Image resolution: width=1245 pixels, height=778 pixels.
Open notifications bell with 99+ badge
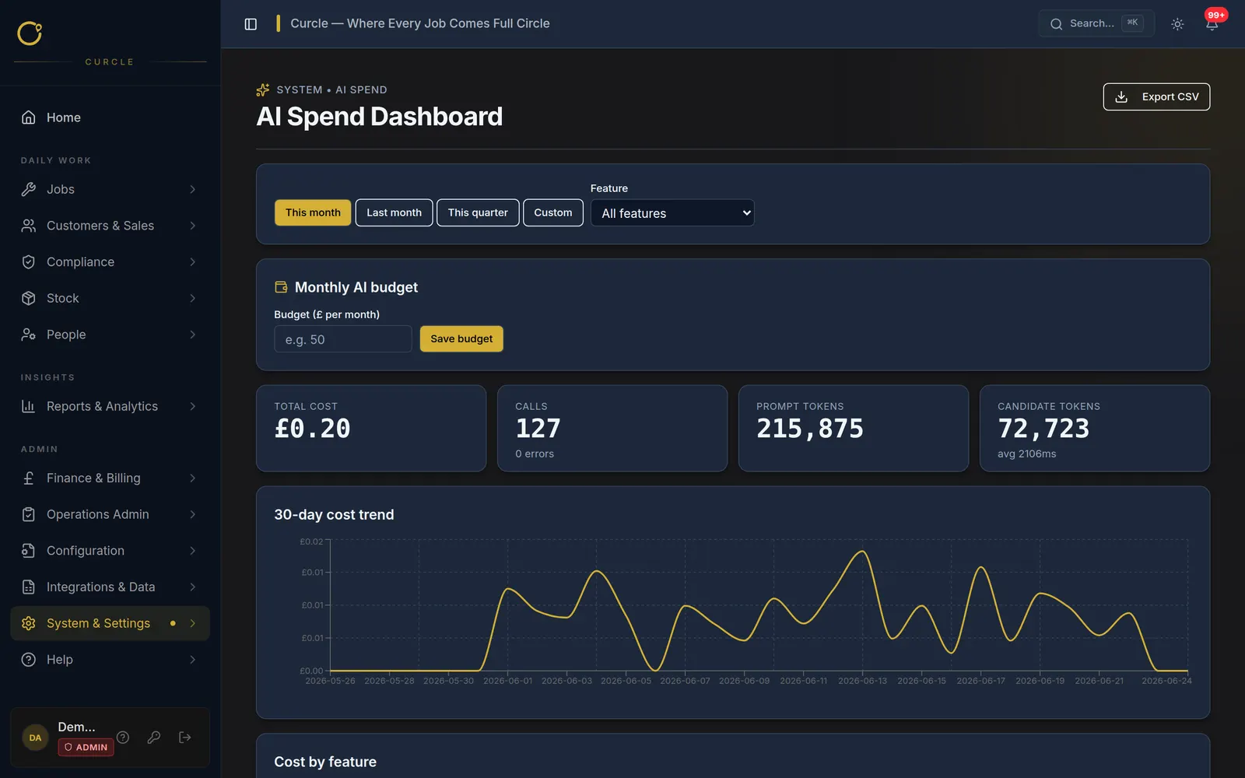click(1212, 23)
